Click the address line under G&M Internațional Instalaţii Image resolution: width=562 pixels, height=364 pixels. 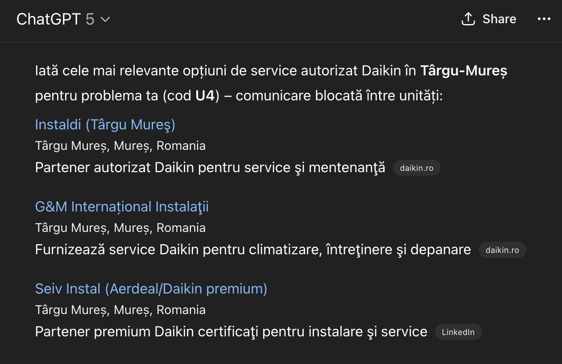(120, 228)
